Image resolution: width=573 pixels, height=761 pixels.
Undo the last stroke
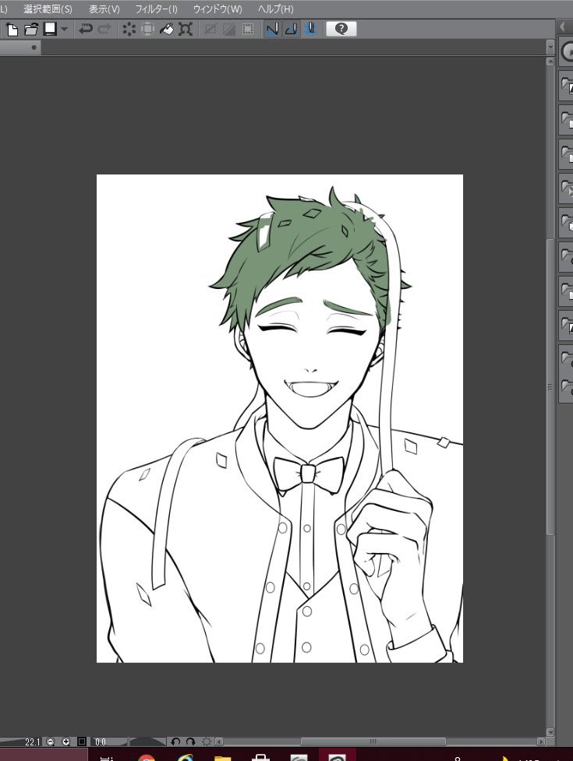pyautogui.click(x=86, y=29)
